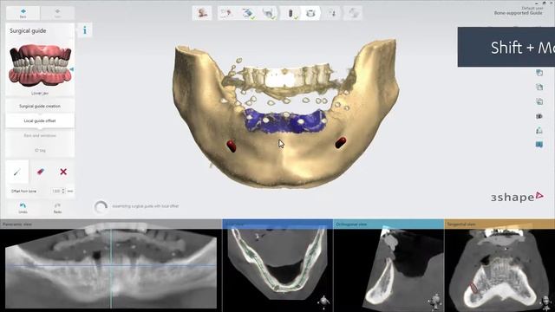The width and height of the screenshot is (555, 312).
Task: Click the Undo button
Action: [23, 208]
